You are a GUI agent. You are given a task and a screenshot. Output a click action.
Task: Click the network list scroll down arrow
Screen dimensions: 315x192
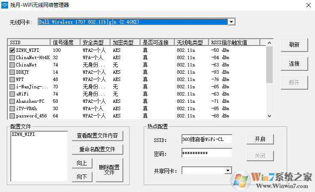click(x=269, y=116)
